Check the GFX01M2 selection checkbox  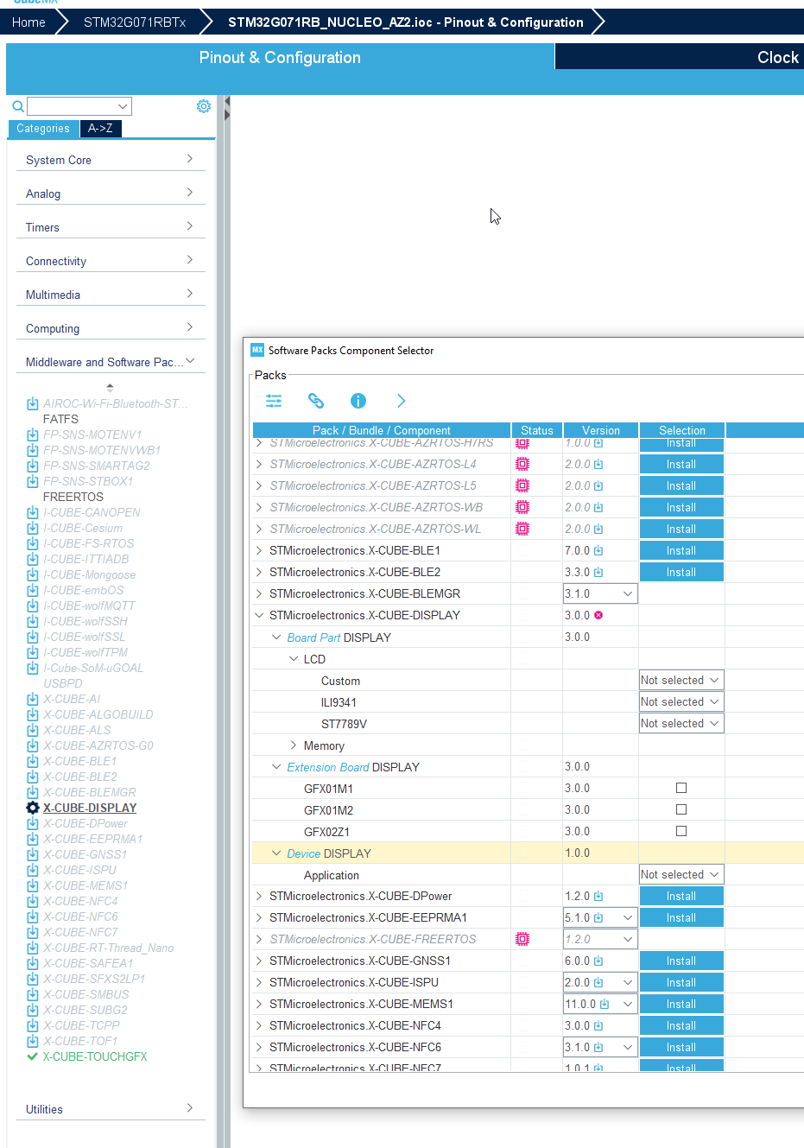click(681, 809)
